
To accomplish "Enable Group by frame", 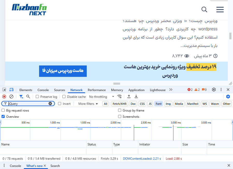I will pyautogui.click(x=120, y=110).
